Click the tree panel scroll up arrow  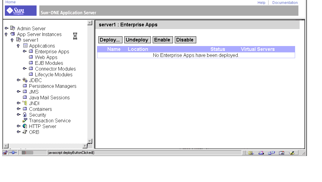tap(90, 23)
